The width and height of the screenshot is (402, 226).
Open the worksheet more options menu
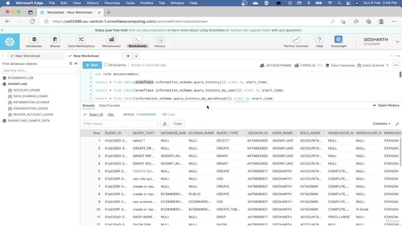tap(396, 65)
